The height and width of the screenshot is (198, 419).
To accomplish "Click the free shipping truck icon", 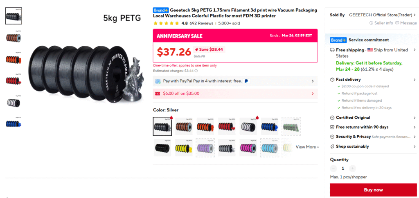I will click(x=333, y=50).
